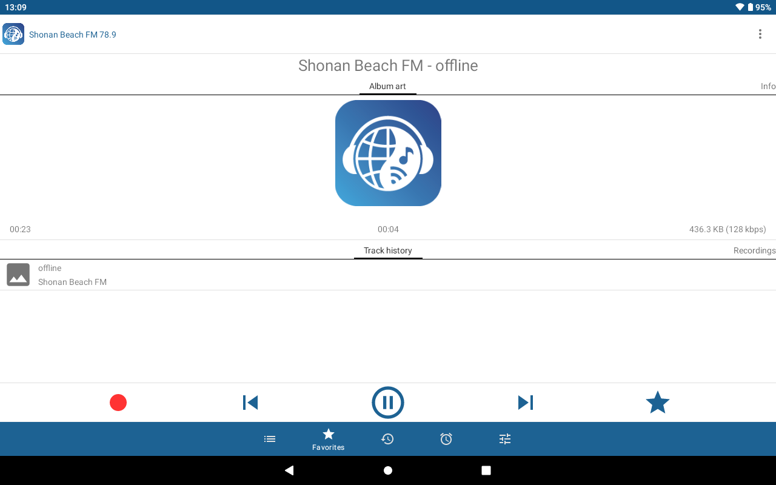Screen dimensions: 776x485
Task: Skip to the next station
Action: (x=526, y=403)
